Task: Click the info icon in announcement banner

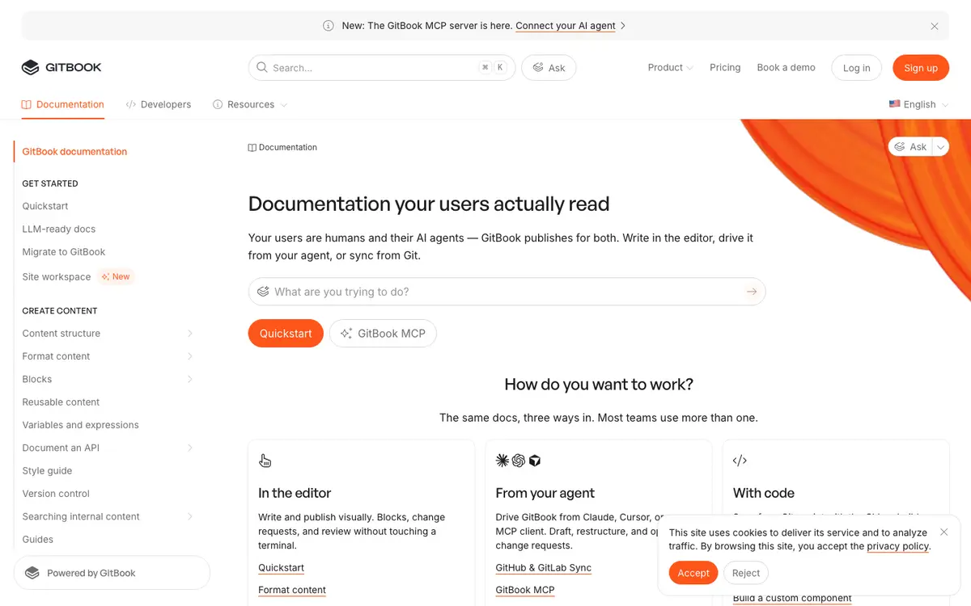Action: click(329, 26)
